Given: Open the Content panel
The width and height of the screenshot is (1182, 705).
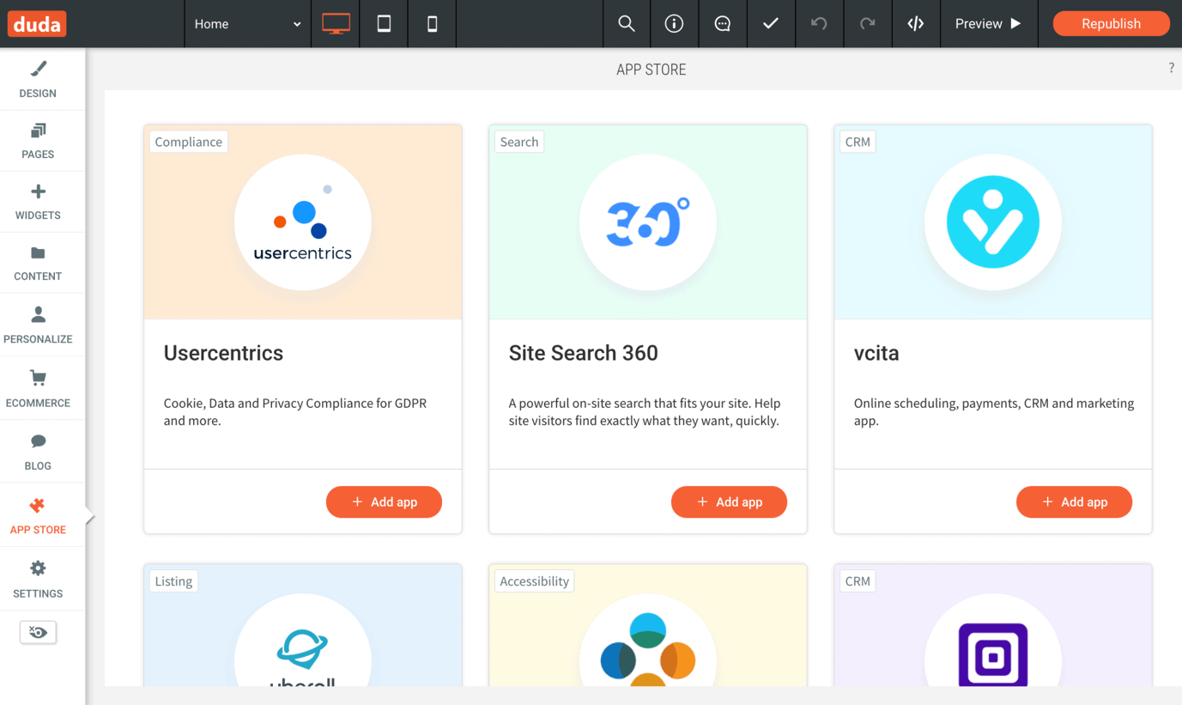Looking at the screenshot, I should (x=38, y=264).
